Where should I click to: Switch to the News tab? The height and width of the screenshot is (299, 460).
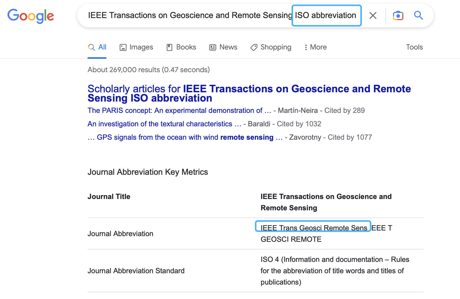(223, 47)
